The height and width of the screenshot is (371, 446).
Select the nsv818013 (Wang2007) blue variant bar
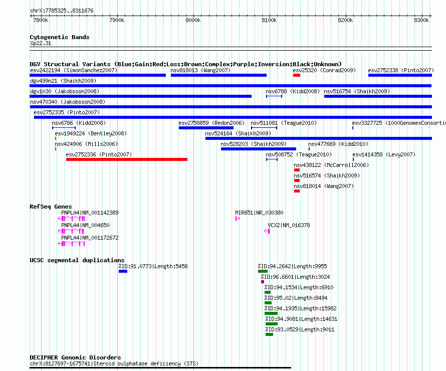[x=218, y=75]
